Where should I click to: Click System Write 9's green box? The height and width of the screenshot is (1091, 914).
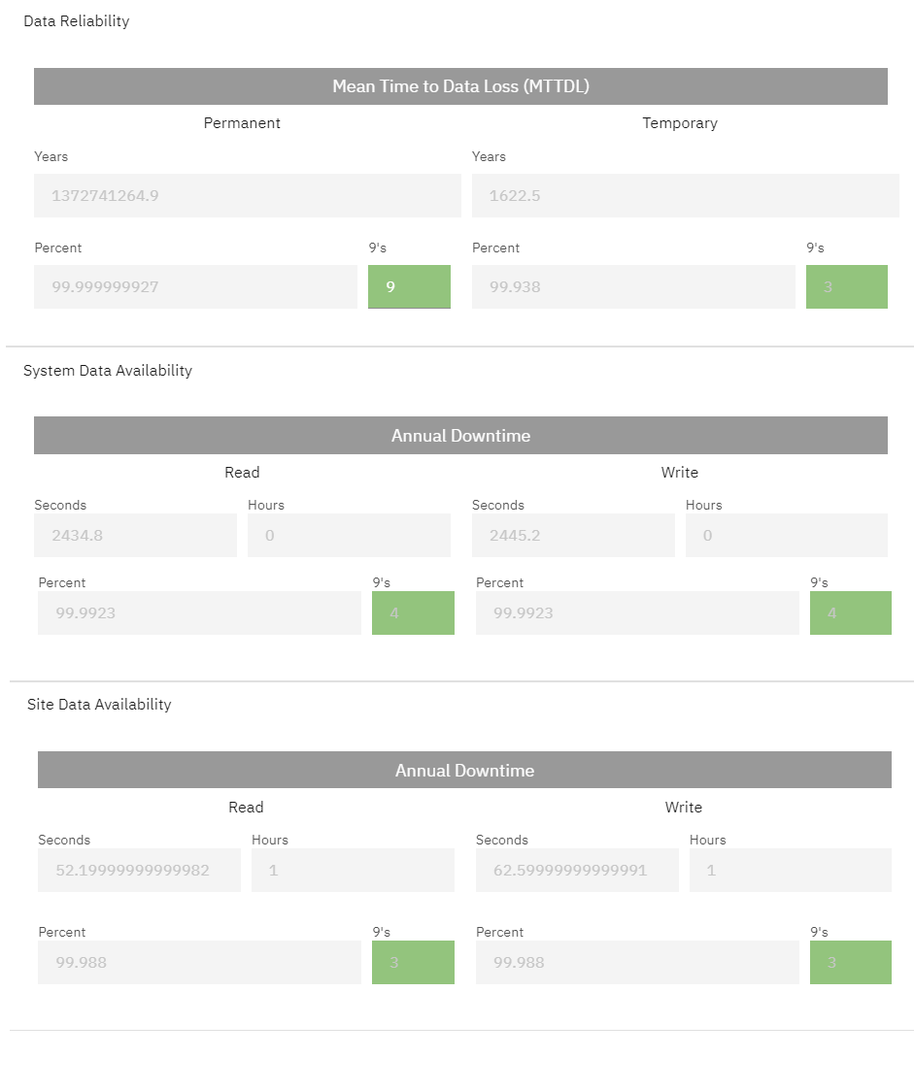[x=851, y=613]
